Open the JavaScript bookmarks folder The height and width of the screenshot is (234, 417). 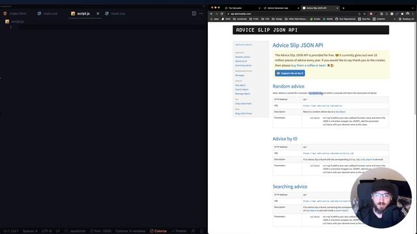(x=240, y=19)
